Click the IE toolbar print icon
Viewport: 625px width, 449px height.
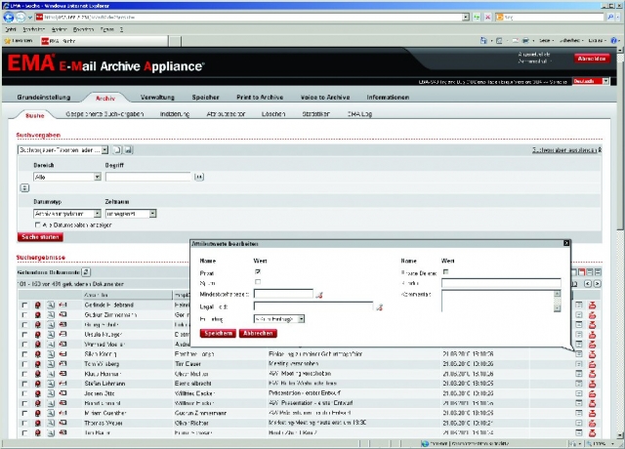pyautogui.click(x=525, y=40)
